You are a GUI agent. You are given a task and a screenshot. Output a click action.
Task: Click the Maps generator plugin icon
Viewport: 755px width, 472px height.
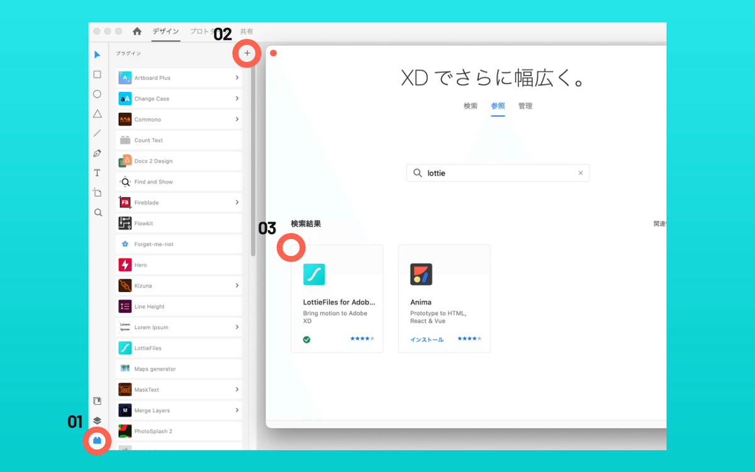click(x=125, y=369)
